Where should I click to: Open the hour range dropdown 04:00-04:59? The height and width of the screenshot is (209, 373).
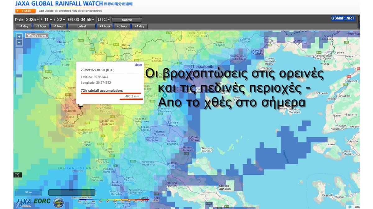tap(81, 19)
